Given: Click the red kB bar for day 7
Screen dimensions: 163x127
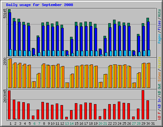Looking at the screenshot, I should point(38,115).
